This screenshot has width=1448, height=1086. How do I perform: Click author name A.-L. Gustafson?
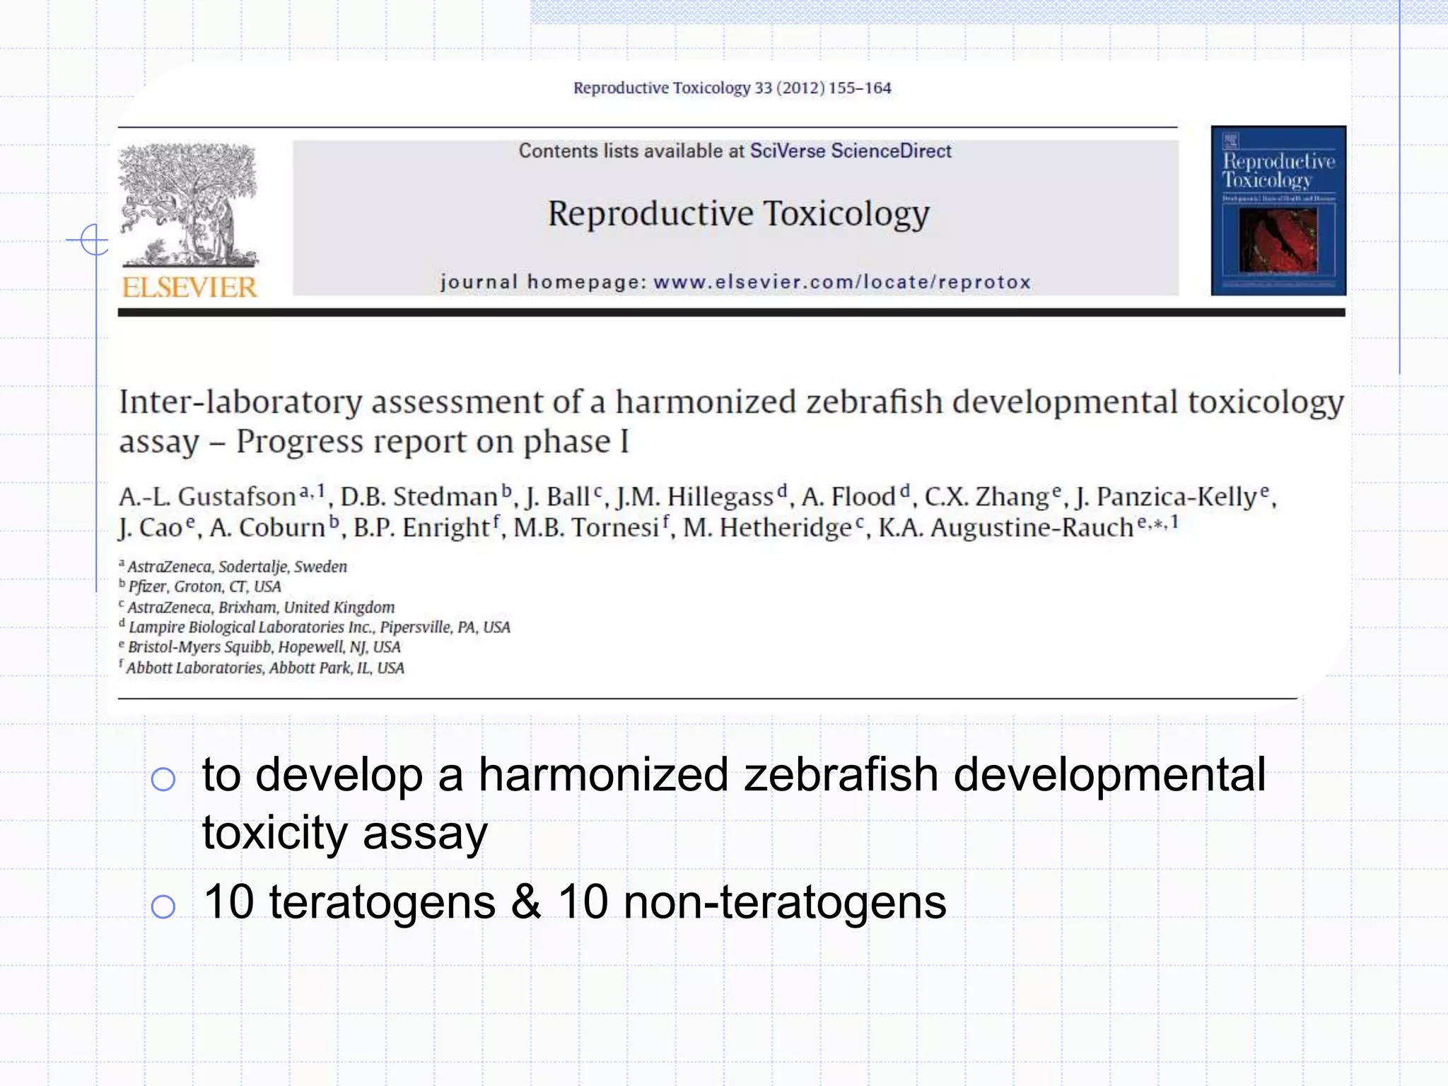tap(207, 496)
